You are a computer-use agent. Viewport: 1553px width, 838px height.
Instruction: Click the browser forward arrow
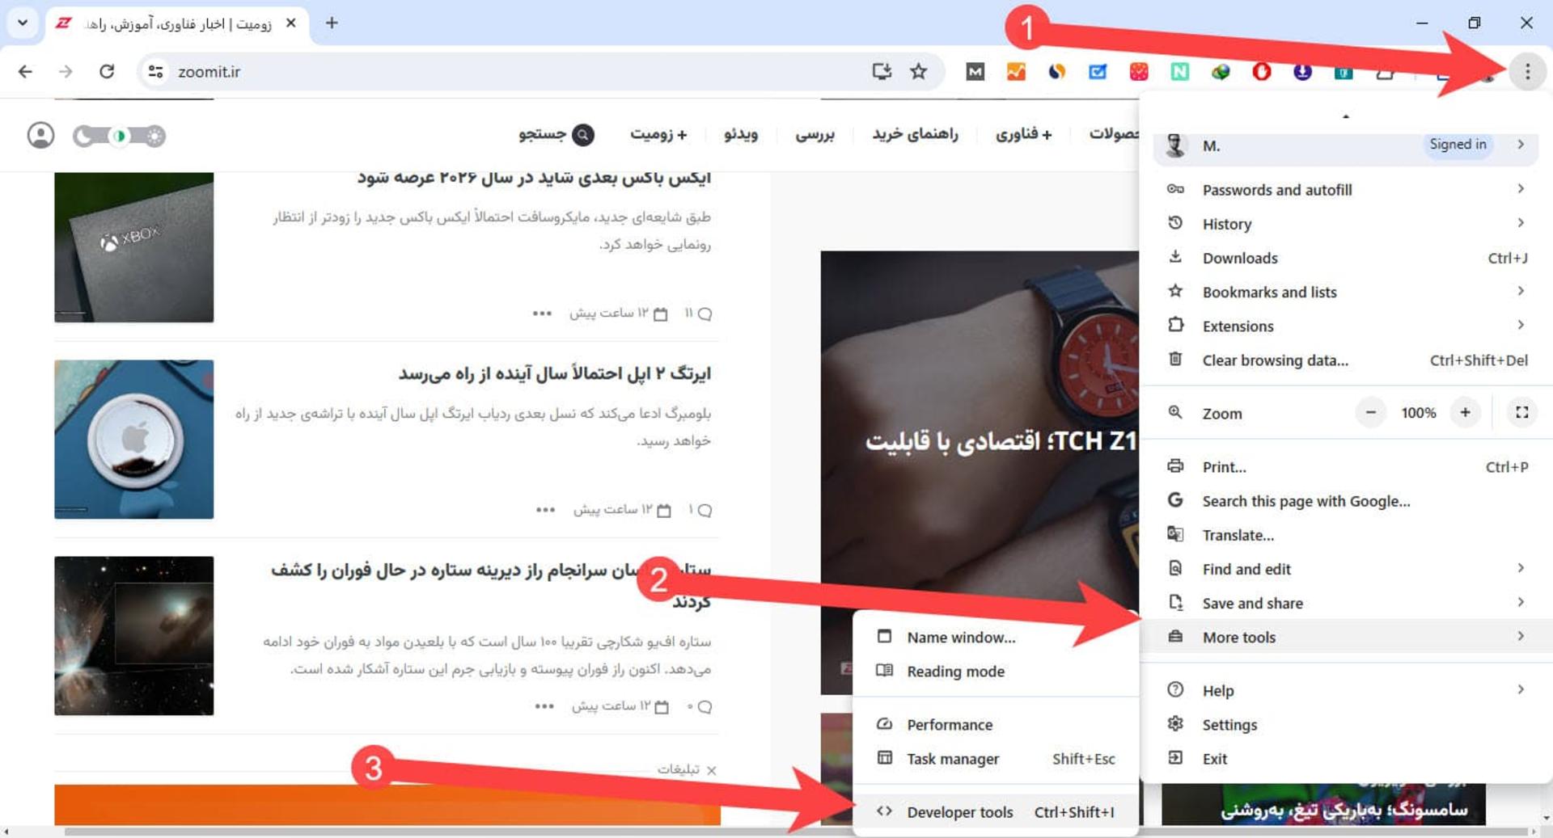[x=66, y=71]
